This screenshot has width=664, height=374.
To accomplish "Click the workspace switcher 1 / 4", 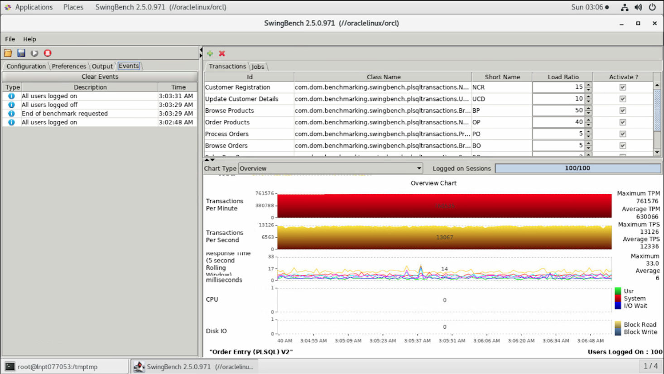I will tap(651, 366).
